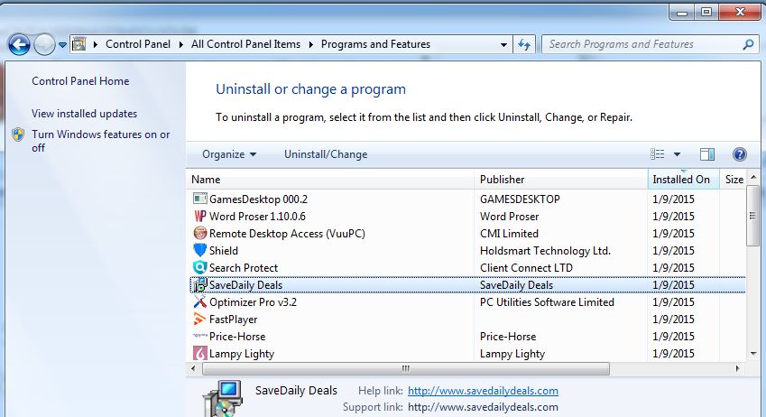Click the GamesDesktop 000.2 icon
Viewport: 766px width, 417px height.
[199, 199]
